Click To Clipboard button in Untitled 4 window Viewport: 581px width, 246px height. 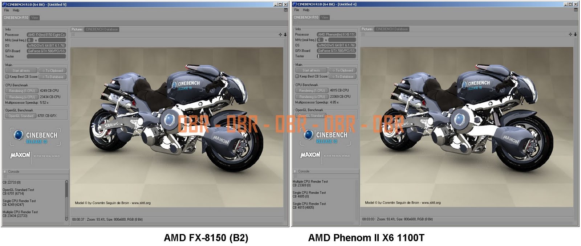(343, 70)
